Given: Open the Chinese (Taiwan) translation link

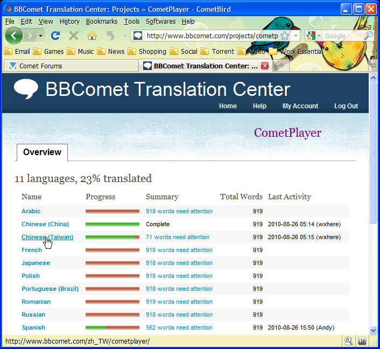Looking at the screenshot, I should [x=47, y=237].
